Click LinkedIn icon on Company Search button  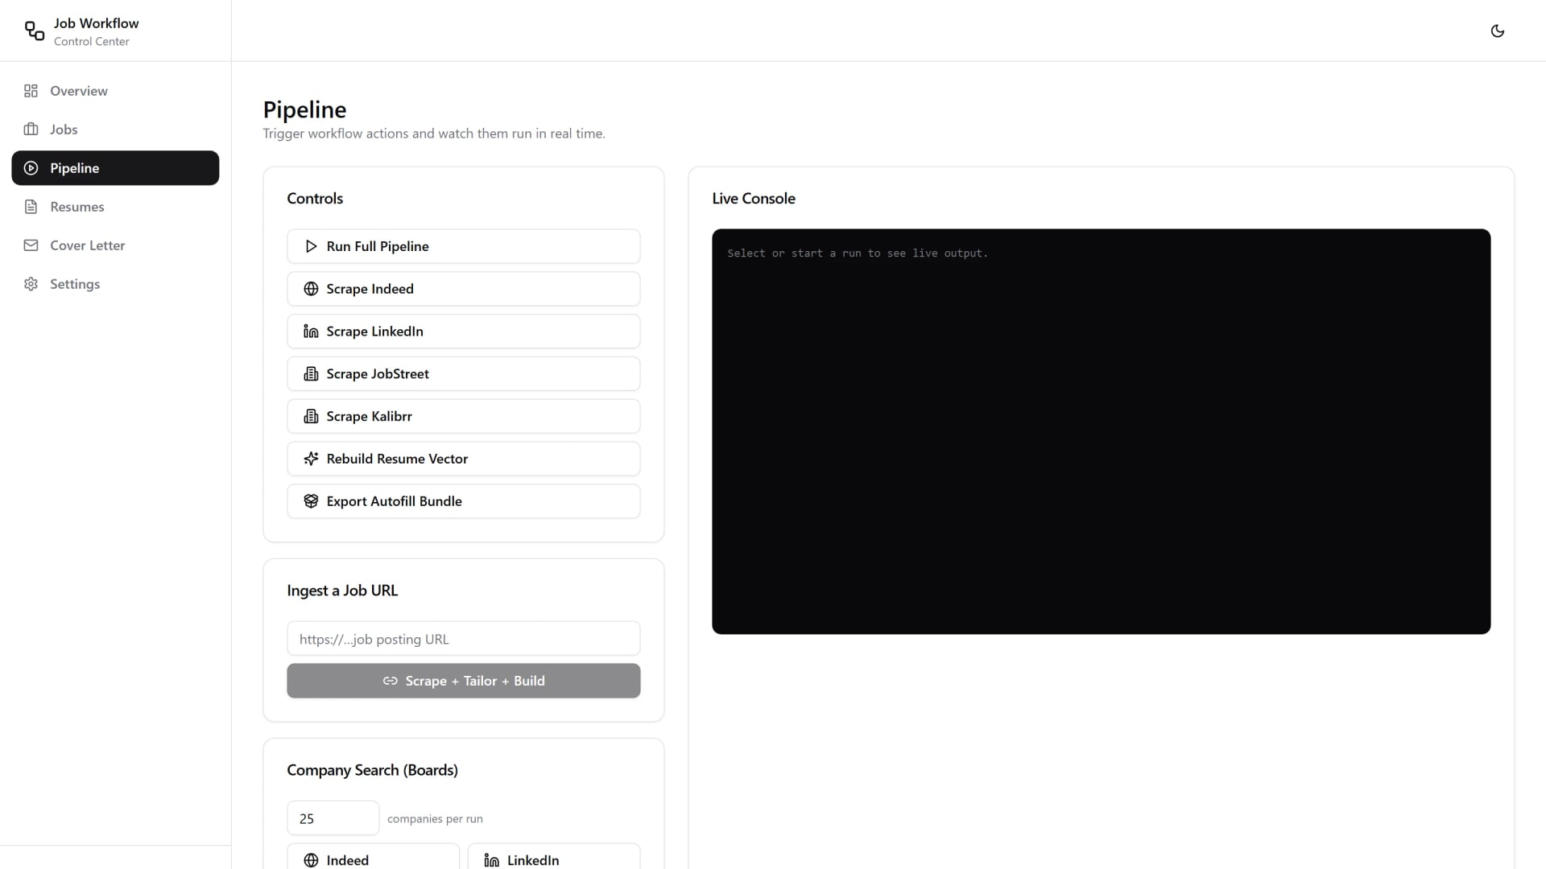pyautogui.click(x=492, y=860)
